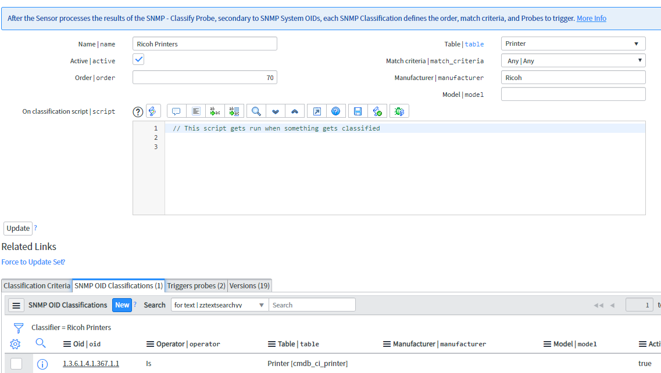The image size is (661, 373).
Task: Click Printer [cmdb_ci_printer] table cell
Action: tap(308, 363)
